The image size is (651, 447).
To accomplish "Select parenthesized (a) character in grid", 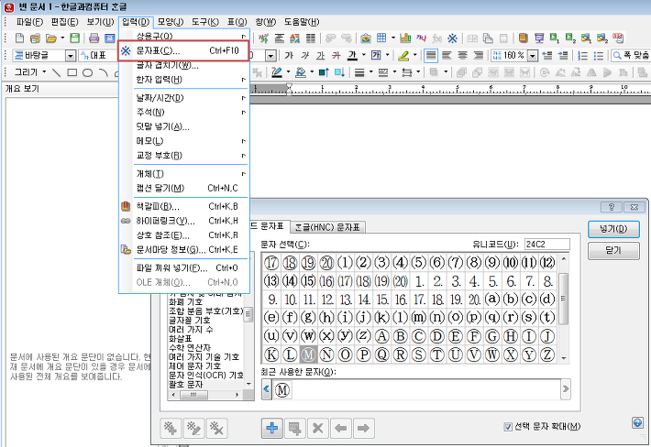I will 492,299.
